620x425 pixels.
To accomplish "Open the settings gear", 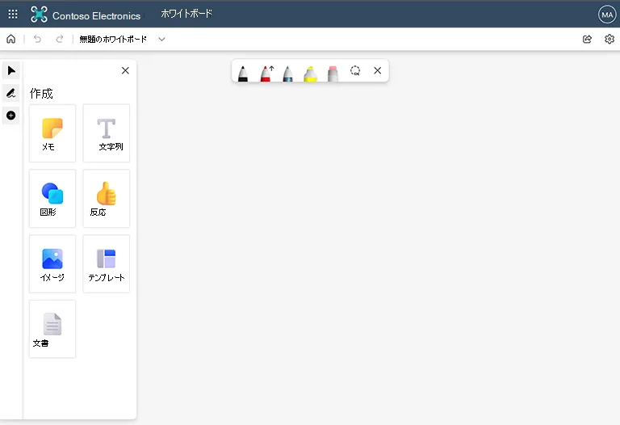I will 610,39.
